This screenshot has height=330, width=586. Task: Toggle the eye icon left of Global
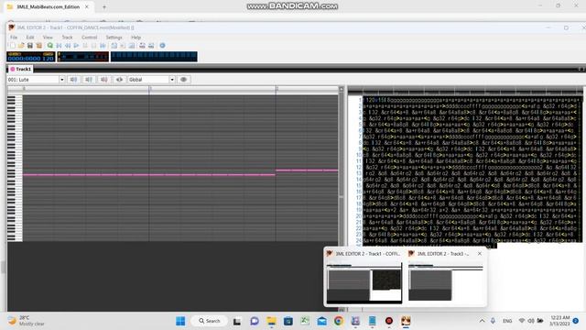(x=120, y=80)
